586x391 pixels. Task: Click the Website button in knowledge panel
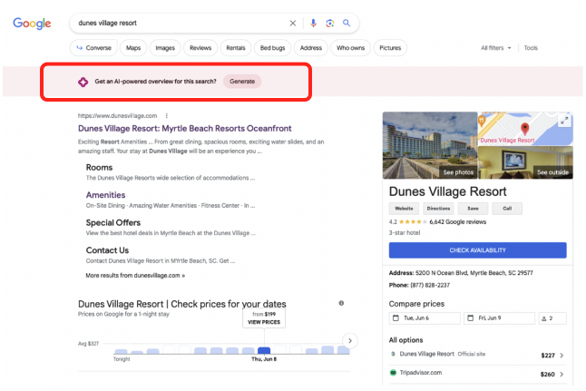404,209
